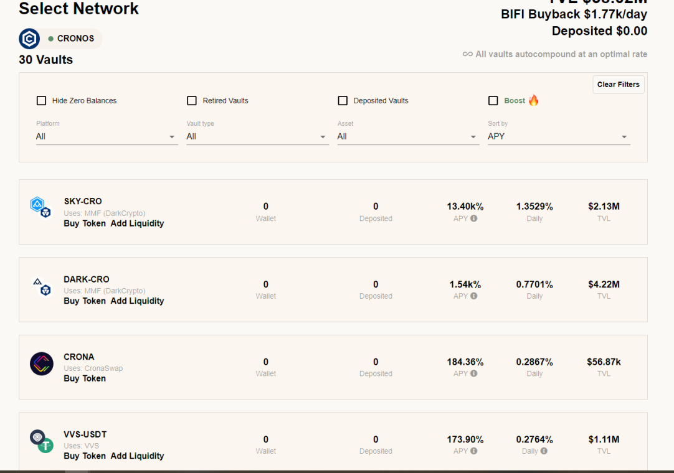The width and height of the screenshot is (674, 473).
Task: Click the Clear Filters button
Action: pyautogui.click(x=618, y=85)
